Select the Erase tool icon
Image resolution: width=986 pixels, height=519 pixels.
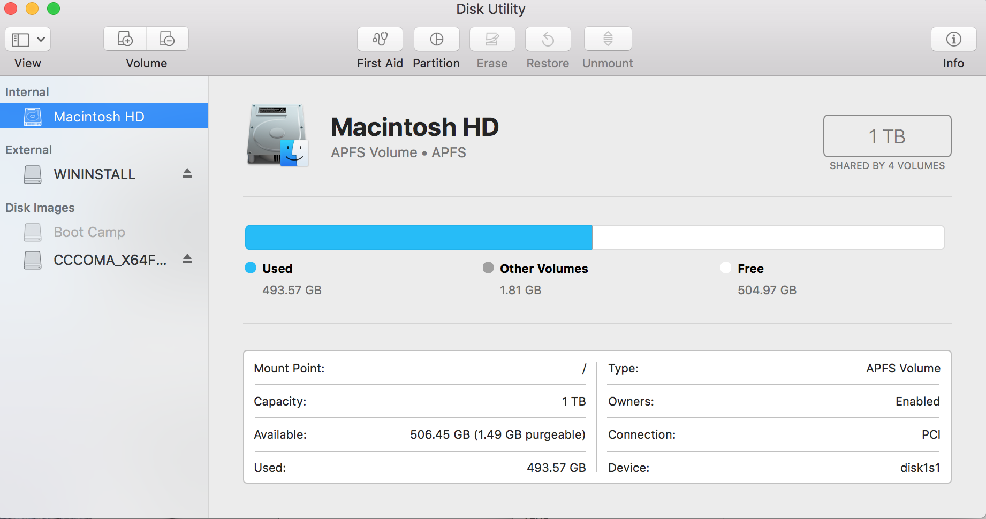point(491,39)
